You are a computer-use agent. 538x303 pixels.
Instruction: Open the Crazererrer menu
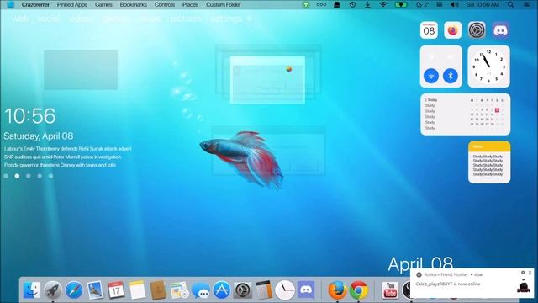point(35,5)
